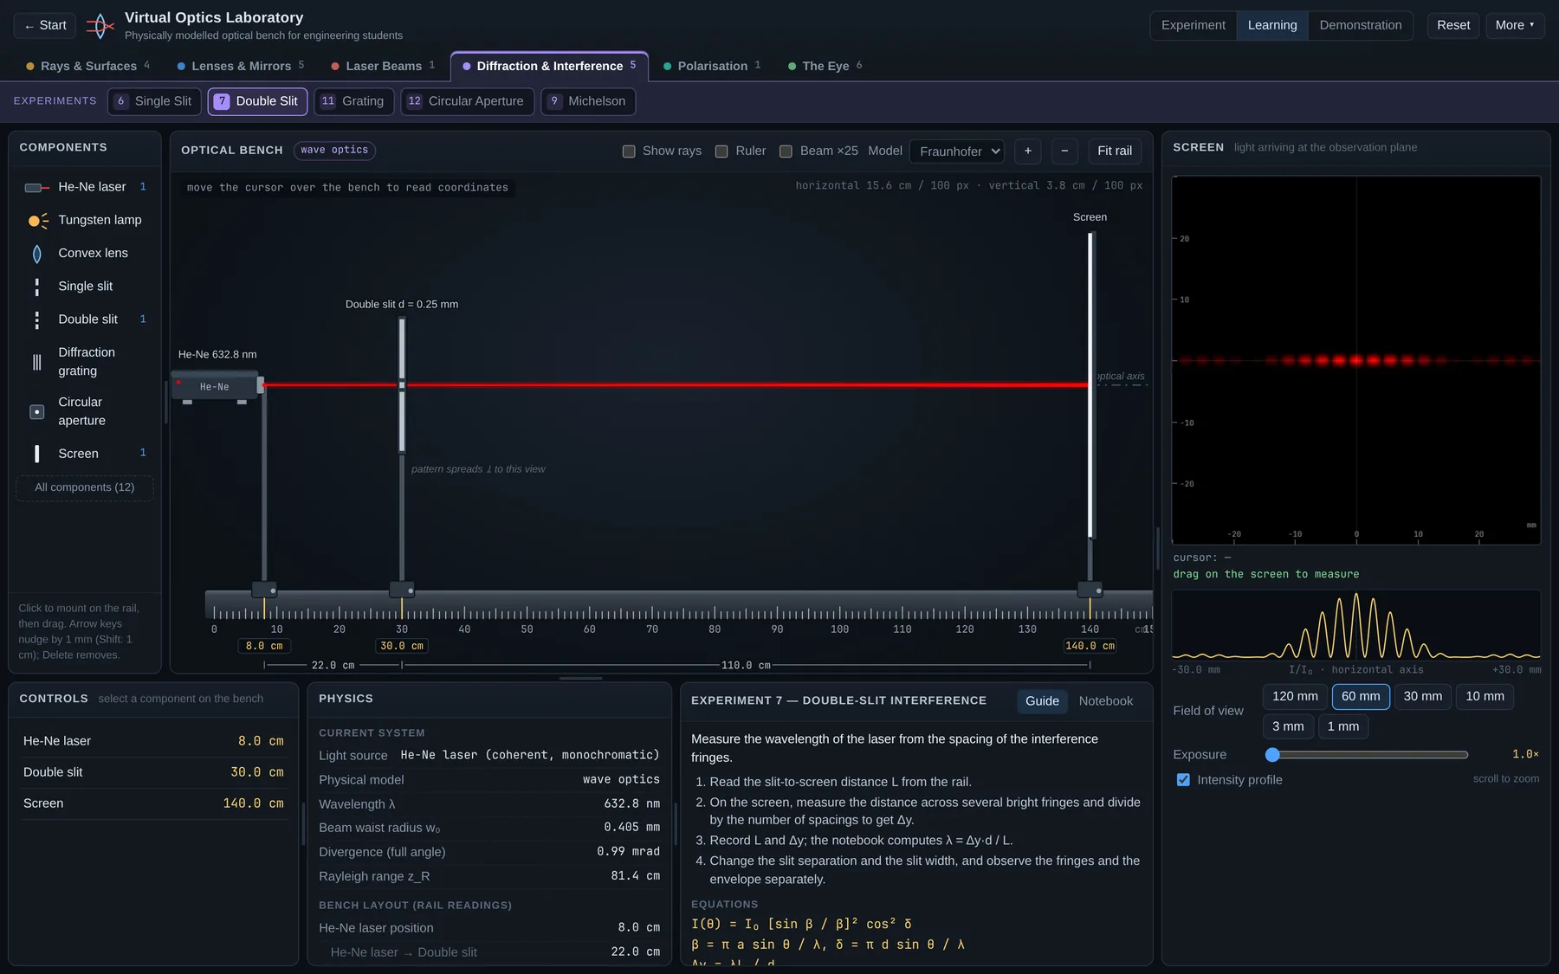This screenshot has height=974, width=1559.
Task: Click the double slit on the bench
Action: click(x=402, y=384)
